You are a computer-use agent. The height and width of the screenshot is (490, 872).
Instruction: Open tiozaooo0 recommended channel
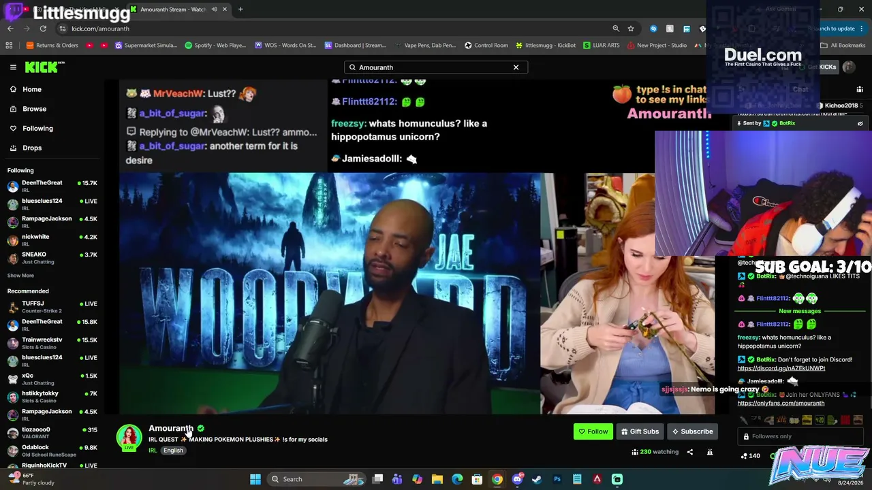(52, 433)
